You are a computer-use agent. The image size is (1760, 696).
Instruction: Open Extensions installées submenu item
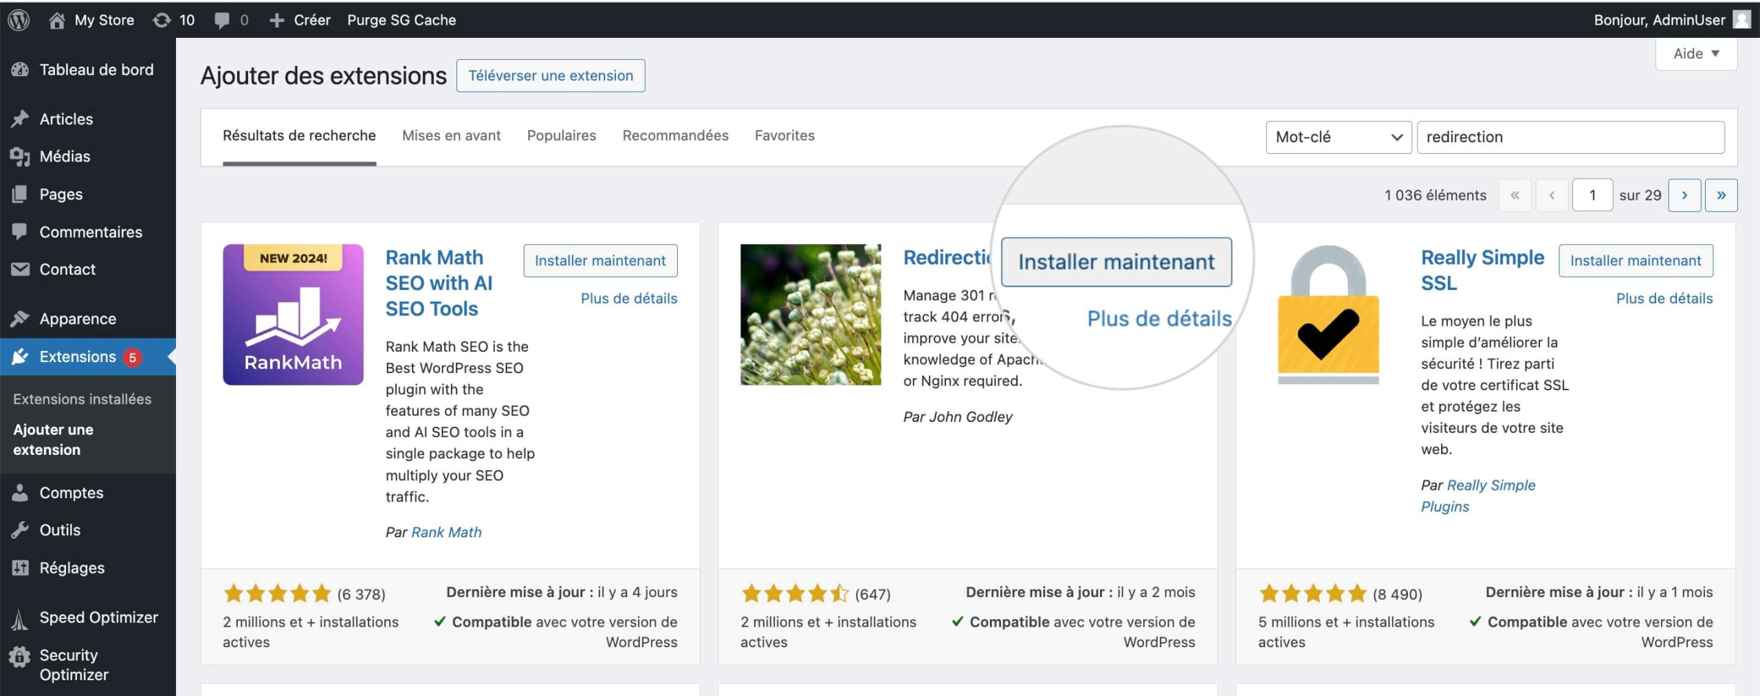pos(82,399)
